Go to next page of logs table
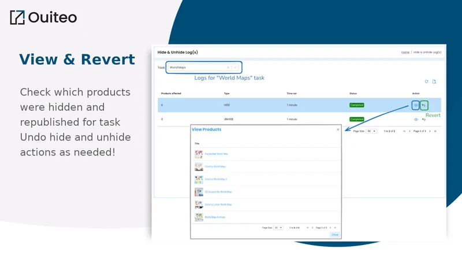The image size is (462, 260). pos(430,131)
